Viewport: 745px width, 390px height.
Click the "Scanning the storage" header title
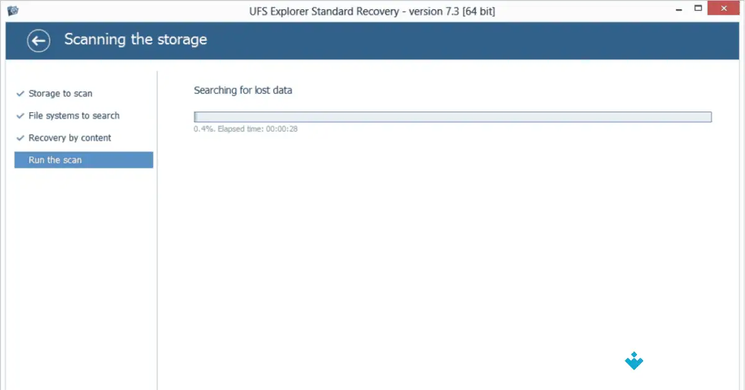click(x=135, y=39)
